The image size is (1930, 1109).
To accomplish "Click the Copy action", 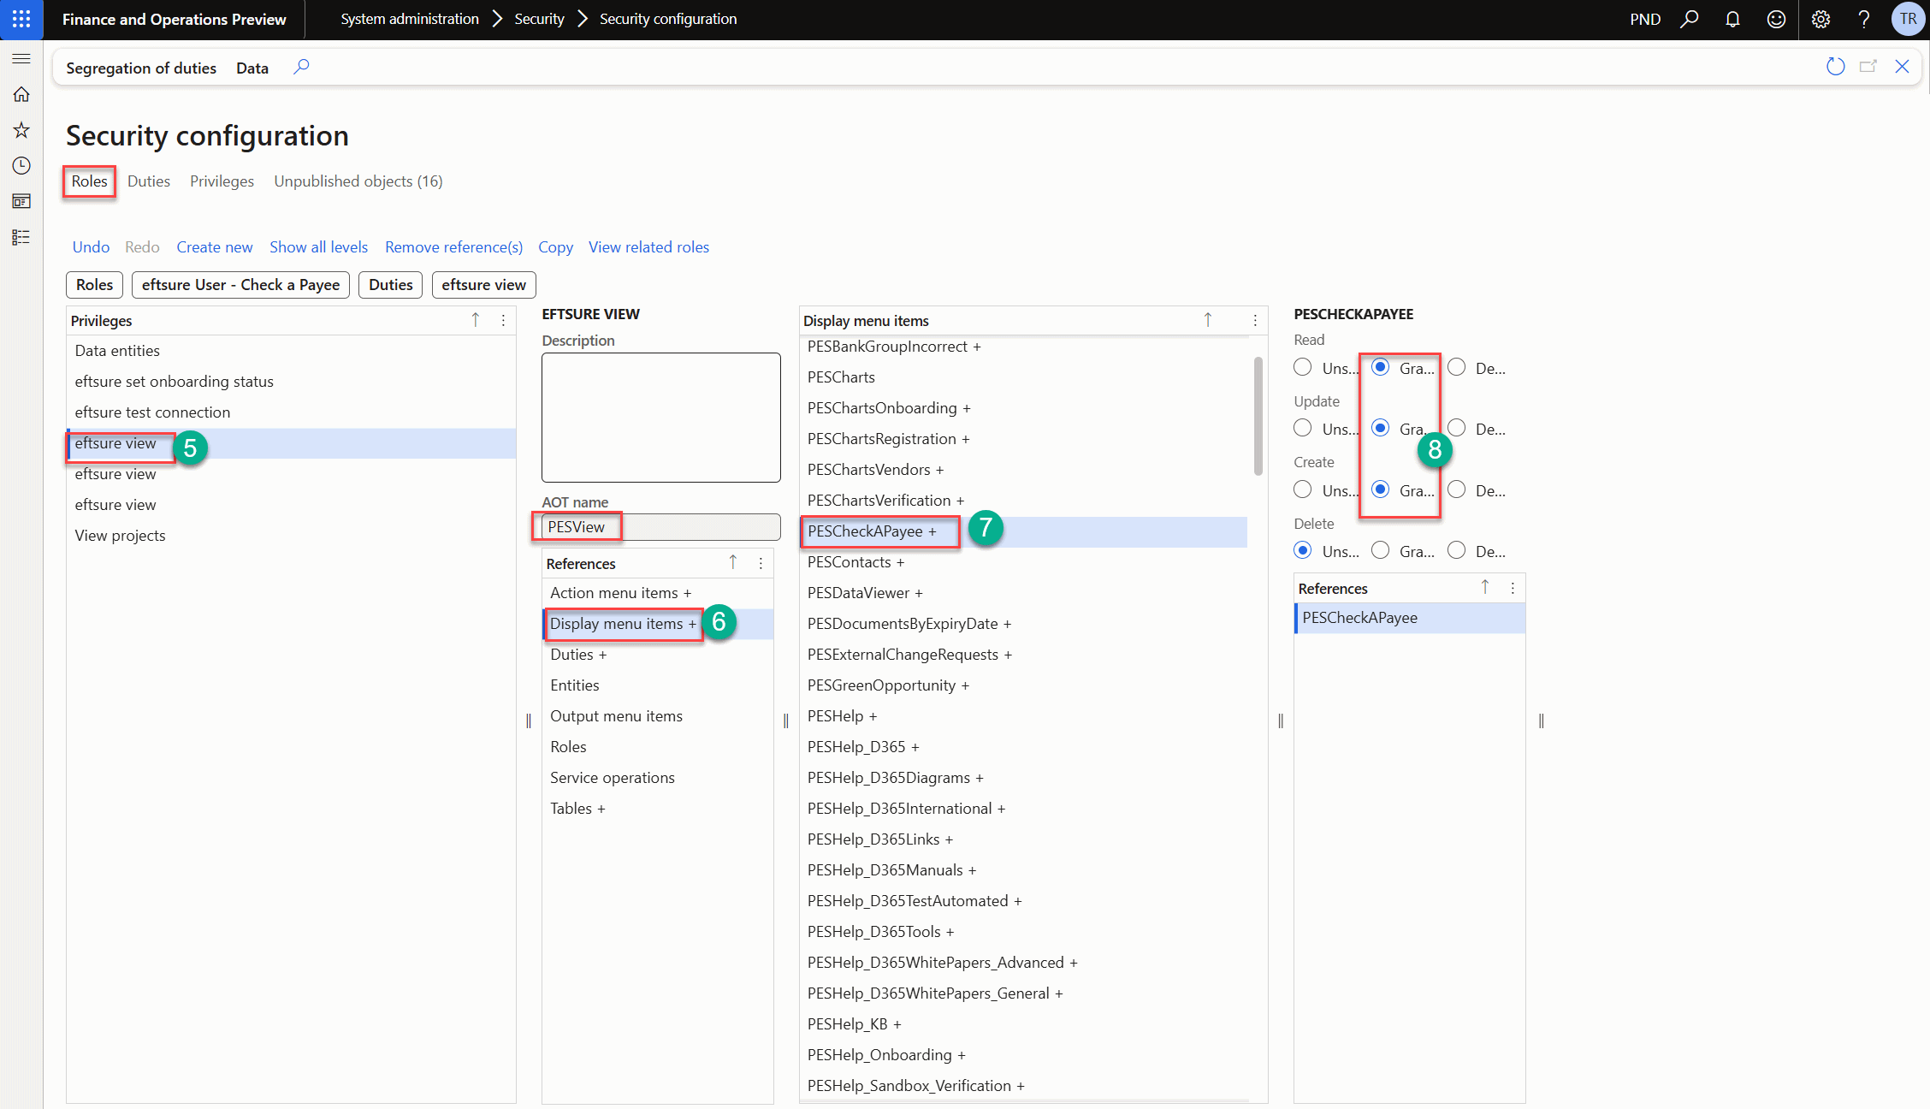I will (x=556, y=246).
